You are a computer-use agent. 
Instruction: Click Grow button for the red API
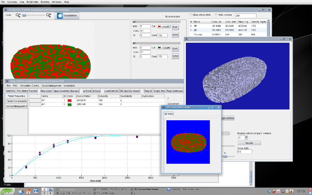pos(175,35)
